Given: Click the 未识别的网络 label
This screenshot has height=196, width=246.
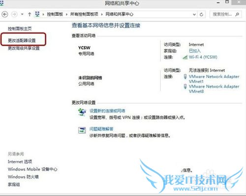Looking at the screenshot, I should tap(90, 78).
